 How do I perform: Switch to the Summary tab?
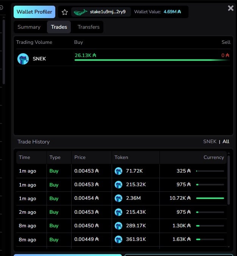(x=29, y=27)
